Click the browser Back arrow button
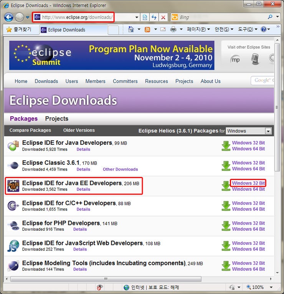The image size is (284, 294). [x=9, y=17]
